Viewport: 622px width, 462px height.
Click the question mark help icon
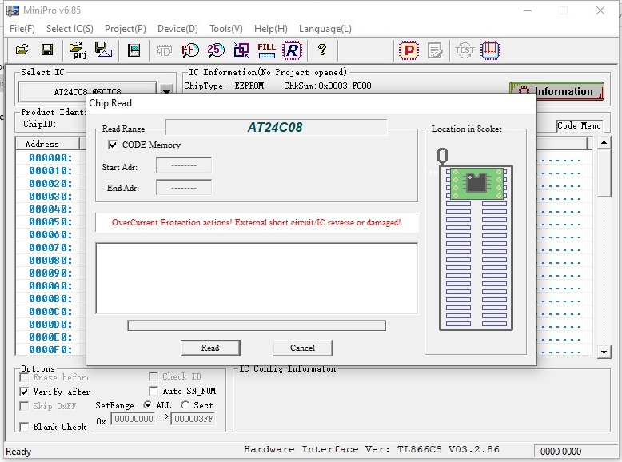tap(322, 50)
